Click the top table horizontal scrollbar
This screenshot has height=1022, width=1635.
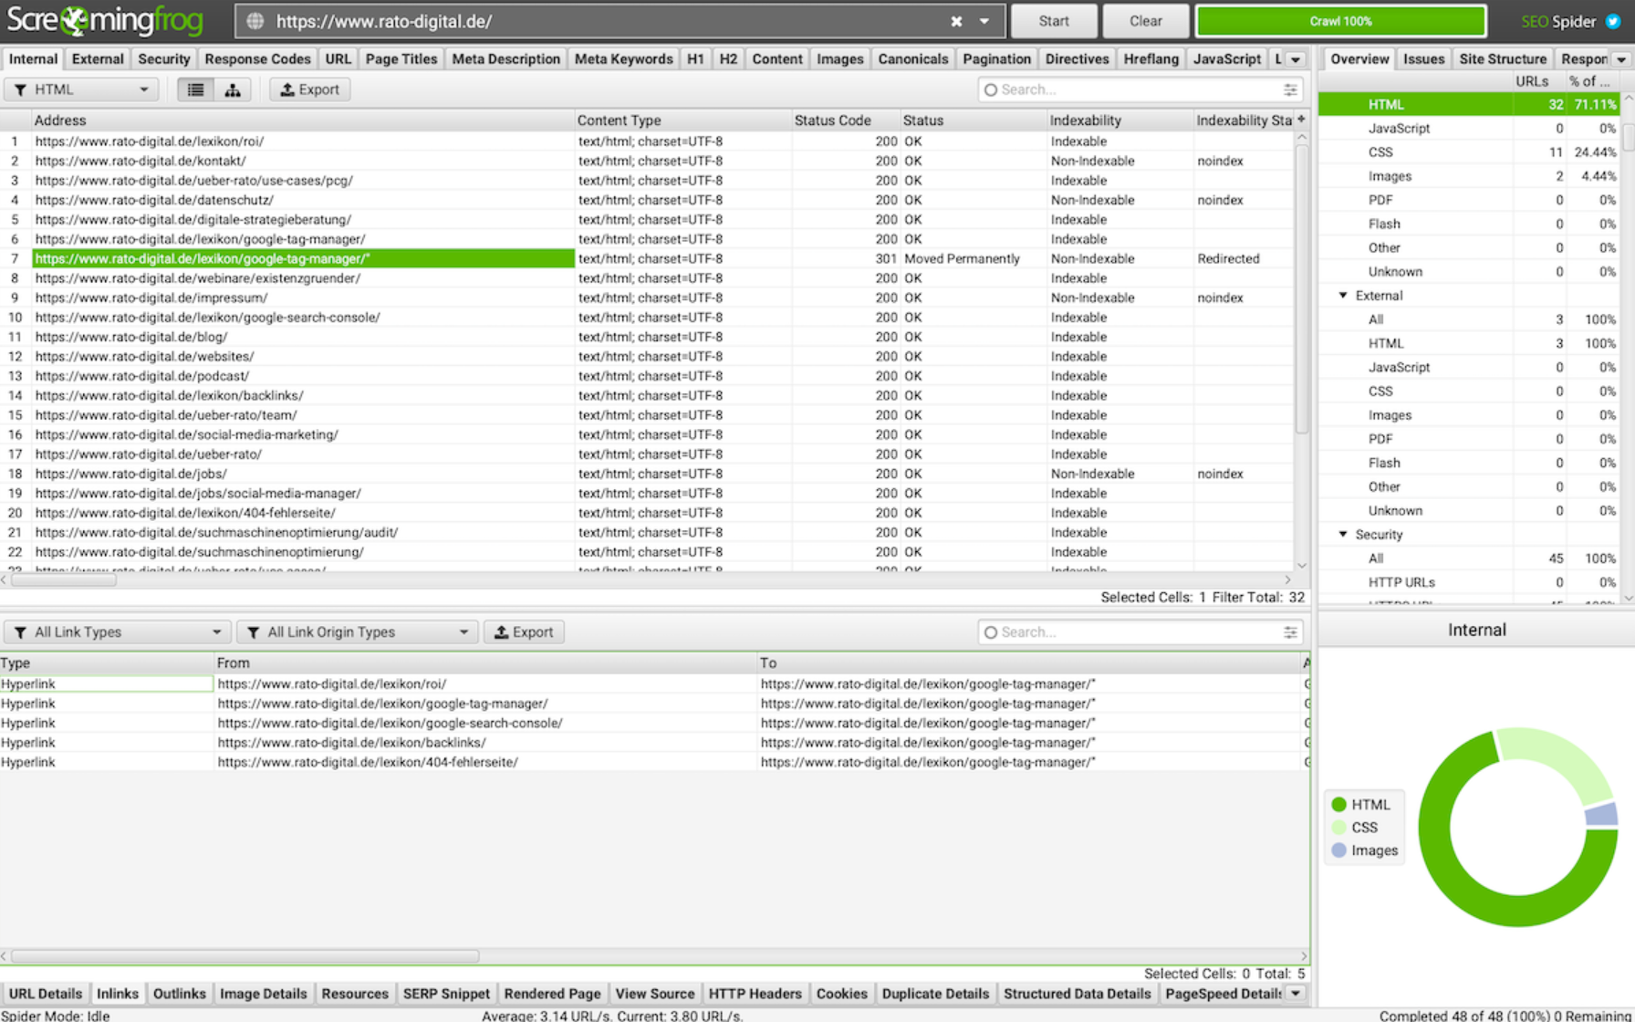tap(64, 579)
